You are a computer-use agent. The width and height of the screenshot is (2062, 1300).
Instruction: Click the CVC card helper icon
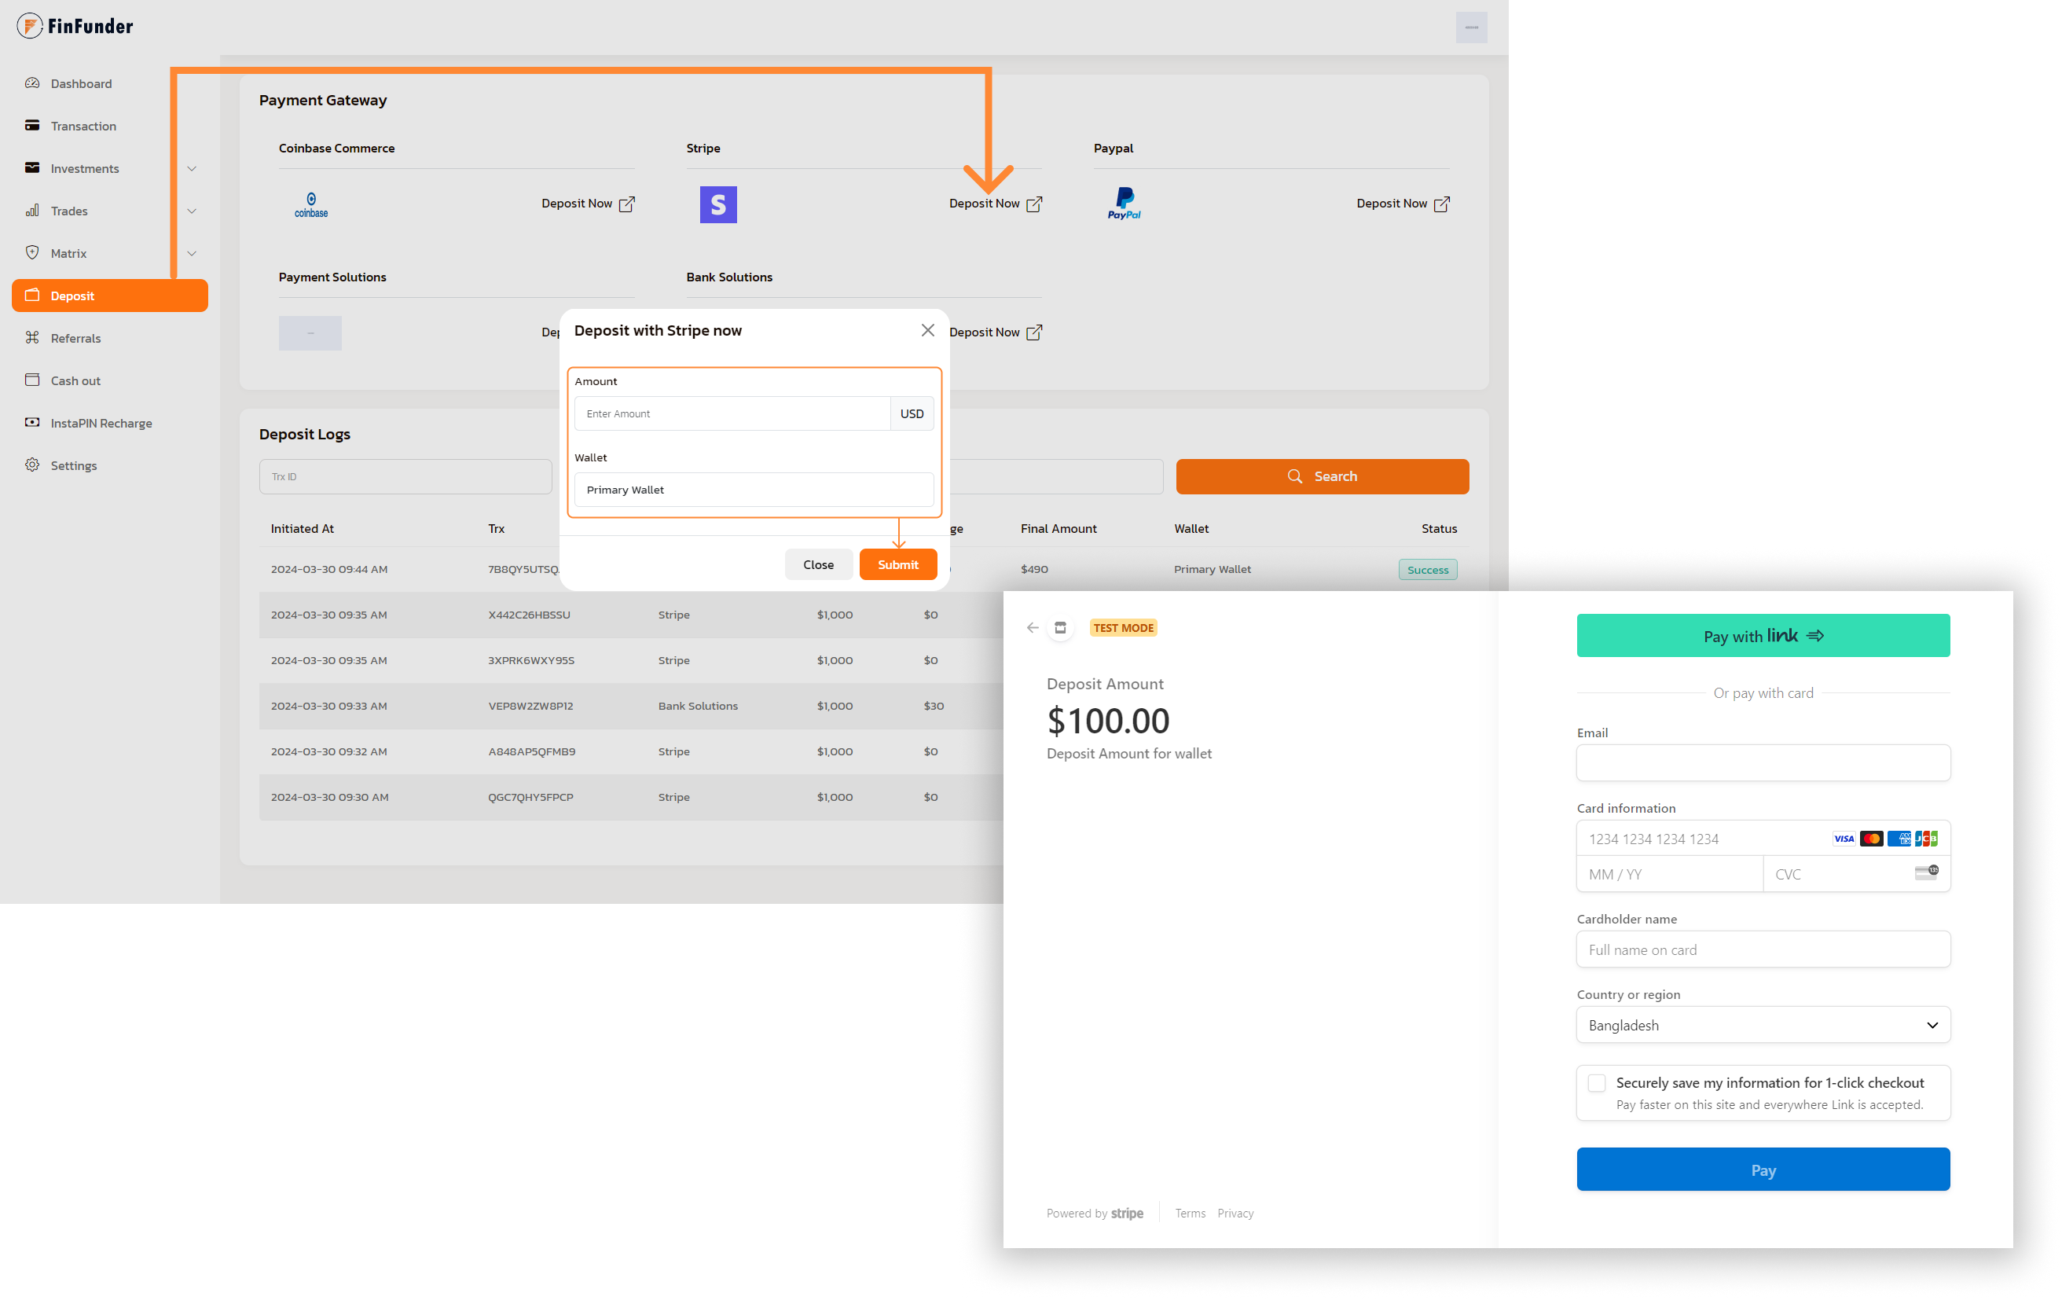coord(1927,872)
